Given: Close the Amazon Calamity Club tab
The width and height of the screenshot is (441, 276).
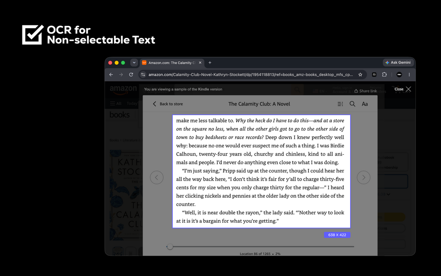Looking at the screenshot, I should [x=200, y=62].
